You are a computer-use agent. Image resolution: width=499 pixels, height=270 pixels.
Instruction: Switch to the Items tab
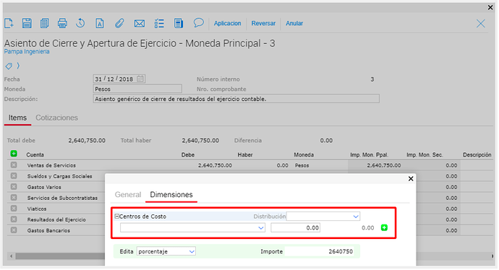coord(17,118)
